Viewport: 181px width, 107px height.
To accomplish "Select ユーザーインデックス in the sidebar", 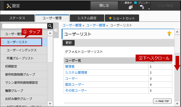I will point(24,50).
